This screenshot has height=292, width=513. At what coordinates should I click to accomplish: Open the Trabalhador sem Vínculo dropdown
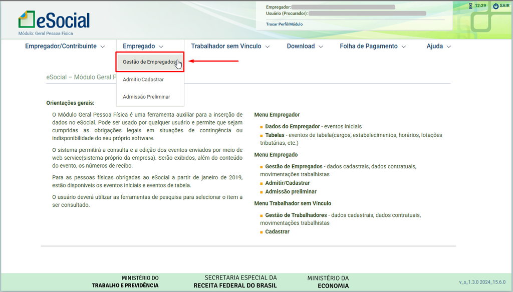pyautogui.click(x=230, y=46)
